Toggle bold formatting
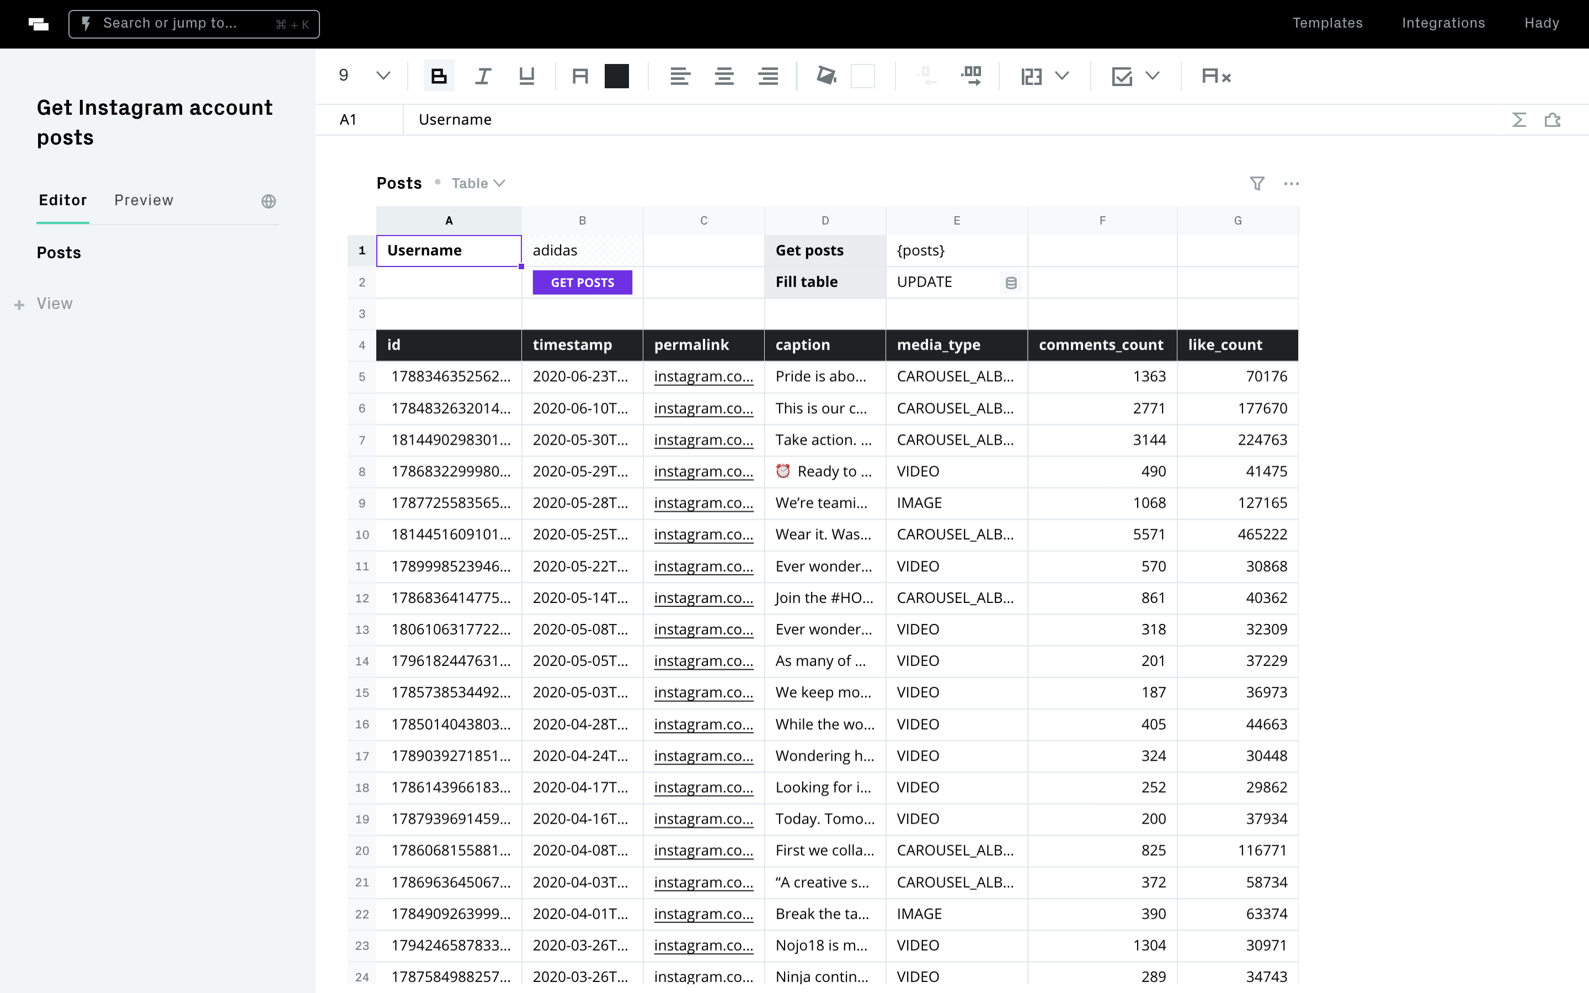Viewport: 1589px width, 993px height. click(x=439, y=76)
